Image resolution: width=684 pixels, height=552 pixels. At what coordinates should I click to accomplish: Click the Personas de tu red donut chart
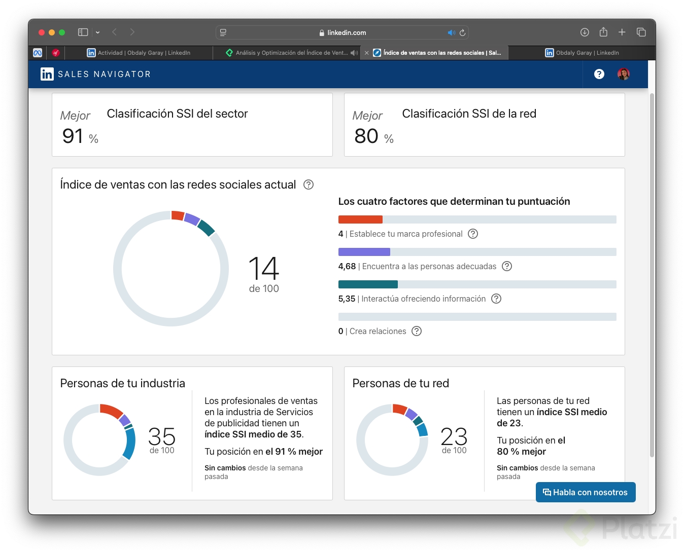[392, 439]
